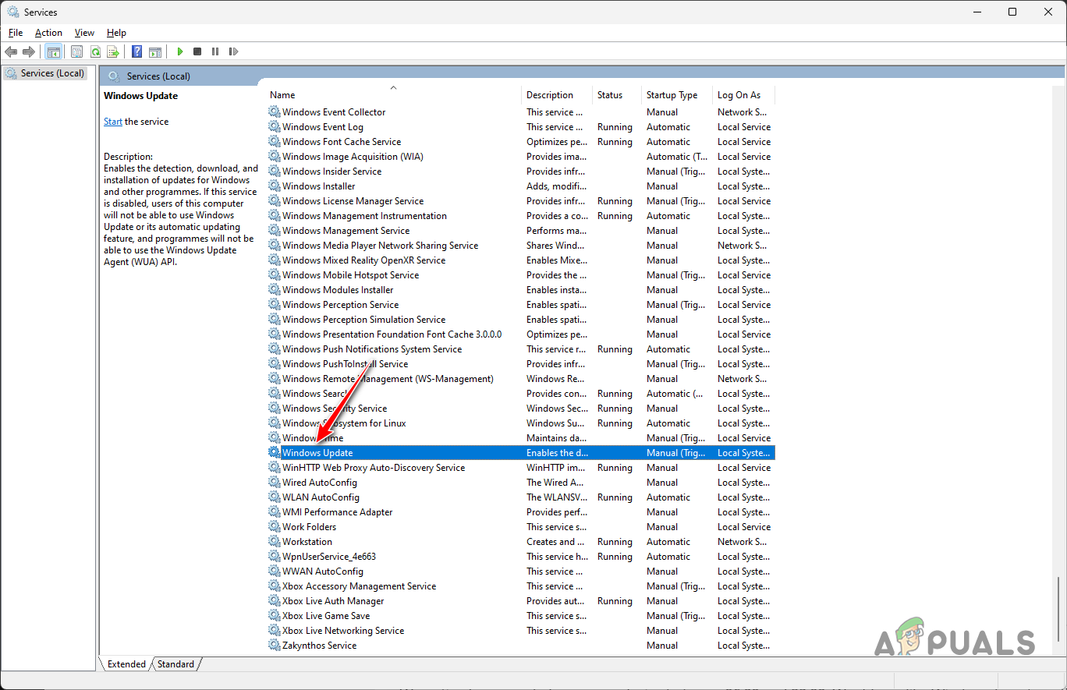The image size is (1067, 690).
Task: Toggle the Show/Hide Action Pane toolbar icon
Action: coord(155,51)
